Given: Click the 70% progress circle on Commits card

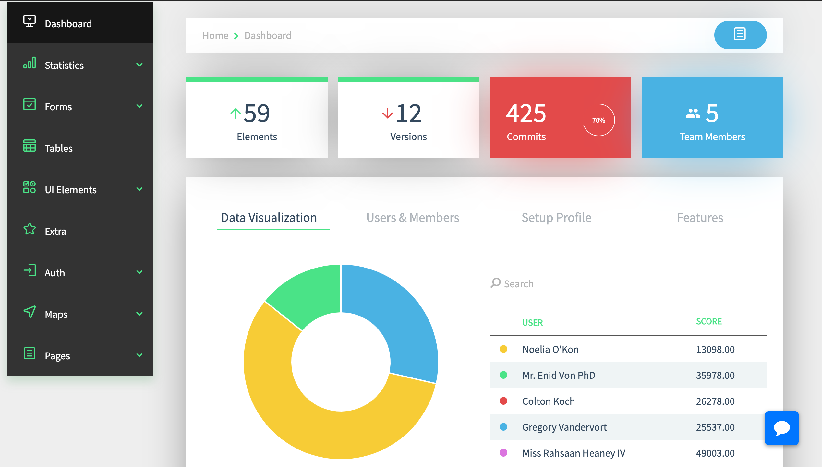Looking at the screenshot, I should [x=598, y=120].
